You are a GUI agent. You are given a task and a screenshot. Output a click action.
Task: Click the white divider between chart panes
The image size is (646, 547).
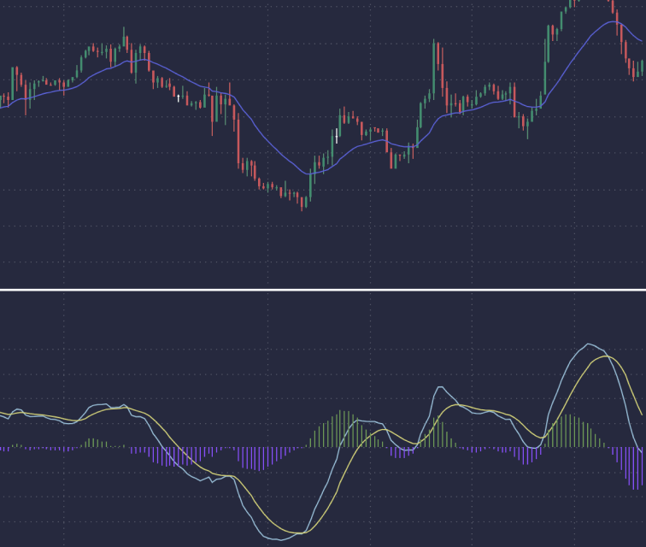pyautogui.click(x=323, y=290)
